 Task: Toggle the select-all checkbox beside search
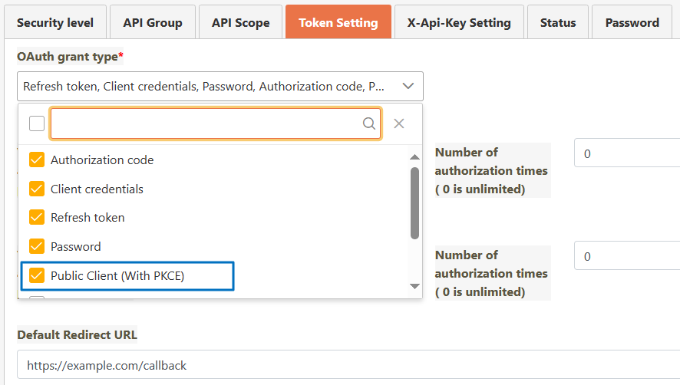37,123
